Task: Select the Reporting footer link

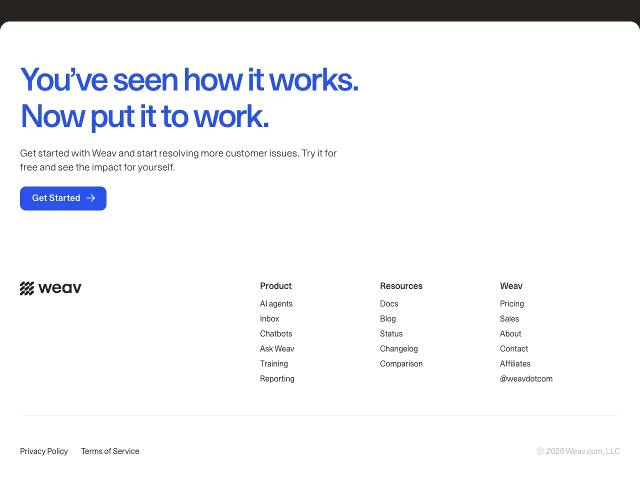Action: [x=277, y=378]
